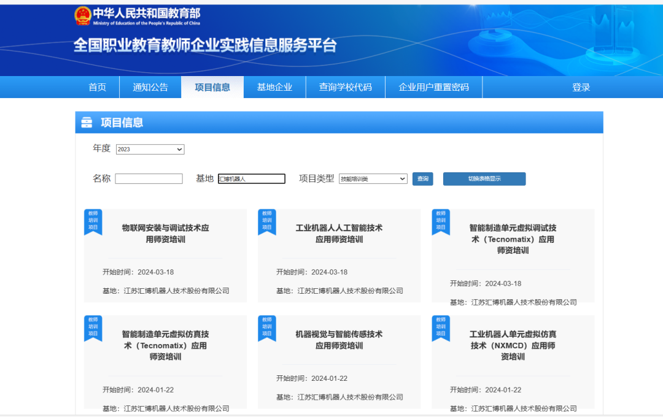Focus the 名称 text input field
The image size is (663, 417).
(149, 179)
